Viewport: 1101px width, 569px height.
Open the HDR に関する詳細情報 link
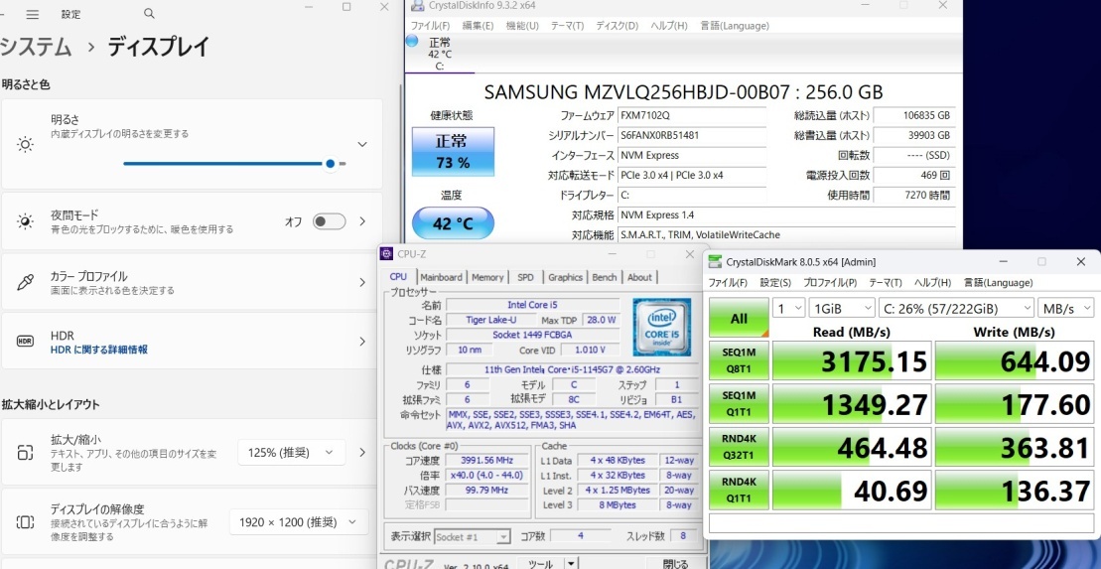[x=99, y=350]
